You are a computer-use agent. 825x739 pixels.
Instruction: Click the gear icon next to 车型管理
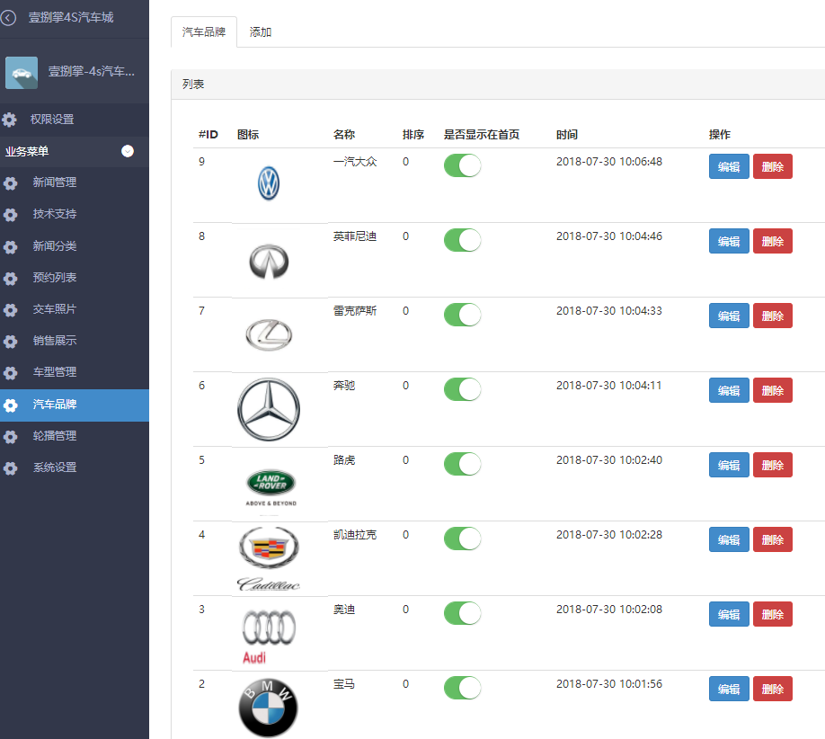(10, 373)
